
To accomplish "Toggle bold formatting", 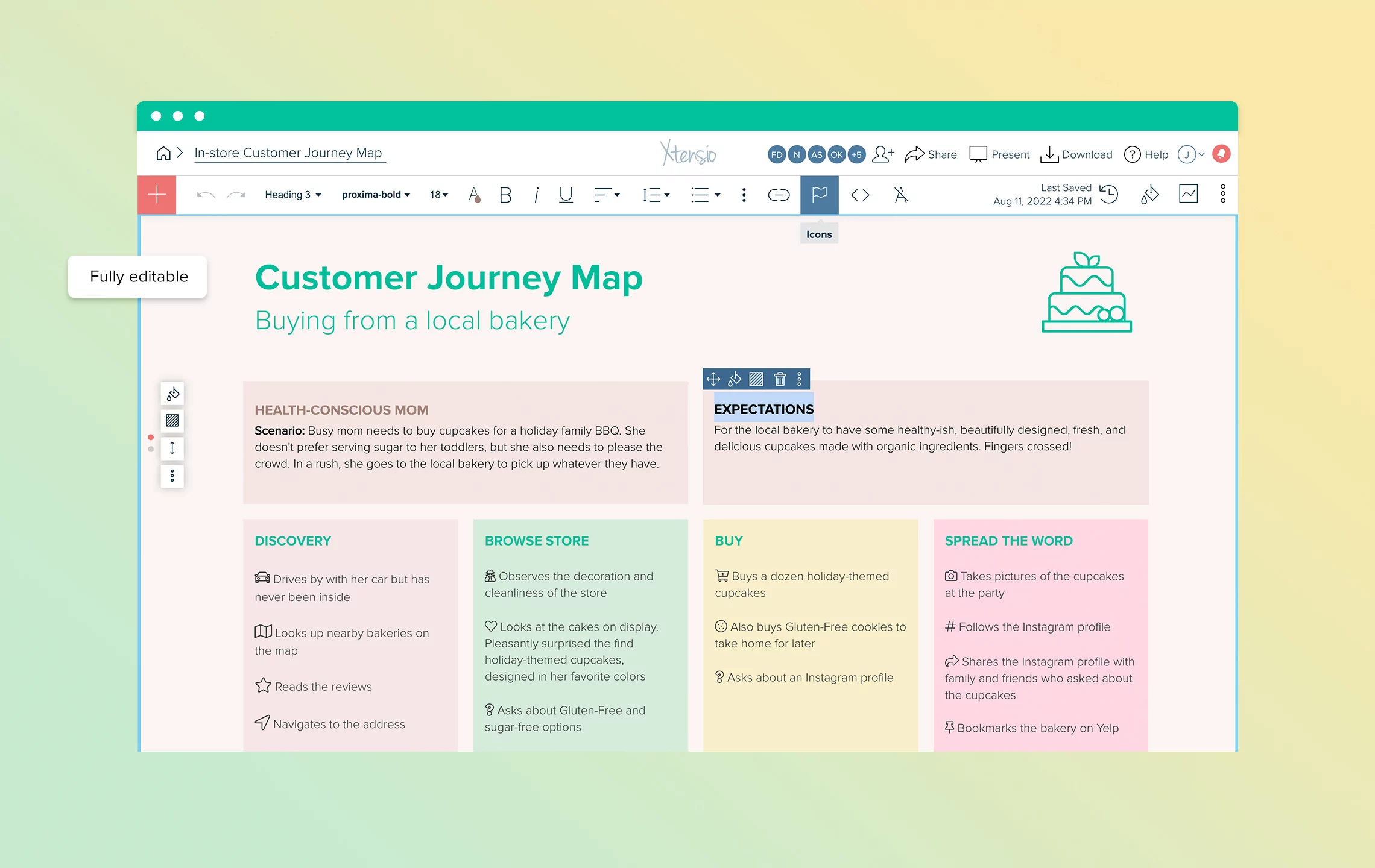I will click(x=504, y=195).
